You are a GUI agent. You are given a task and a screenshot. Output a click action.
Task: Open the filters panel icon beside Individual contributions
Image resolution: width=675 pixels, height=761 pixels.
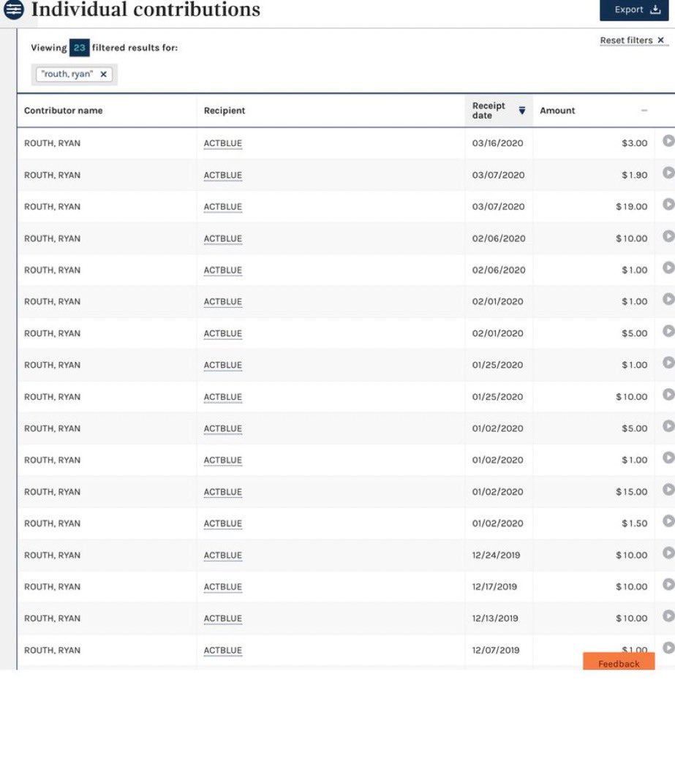tap(14, 10)
